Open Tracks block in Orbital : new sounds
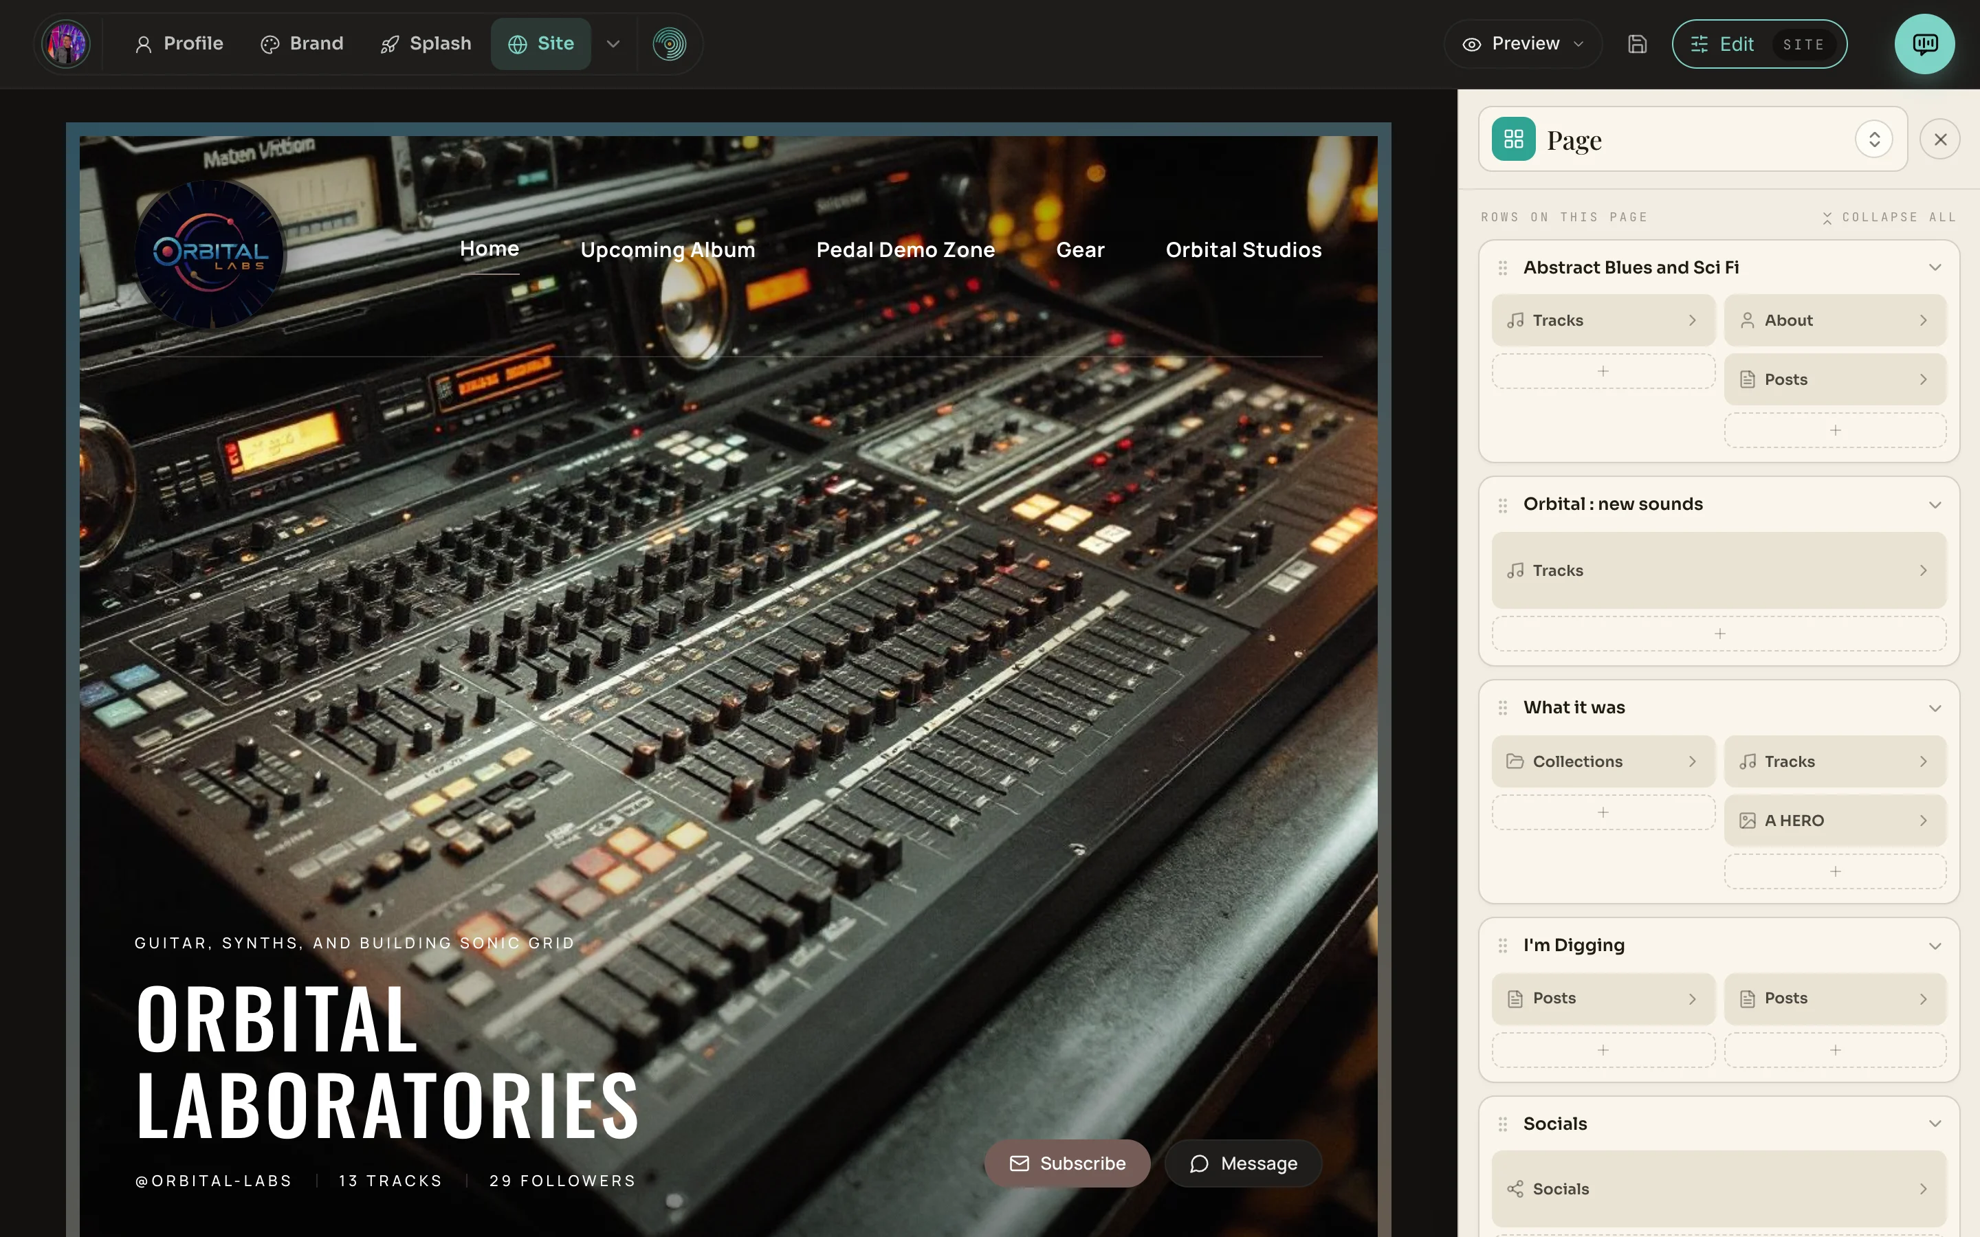 [1719, 570]
